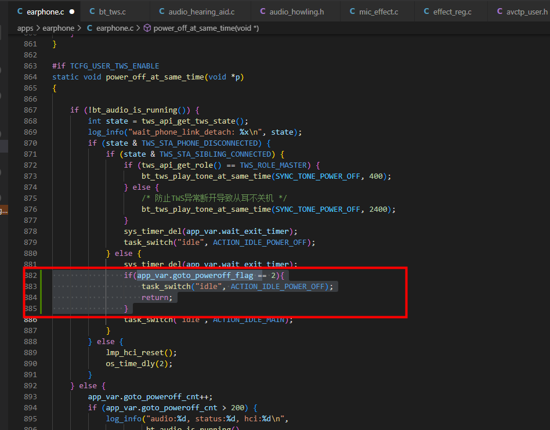Screen dimensions: 550x430
Task: Click line number 889 in the gutter
Action: click(31, 352)
